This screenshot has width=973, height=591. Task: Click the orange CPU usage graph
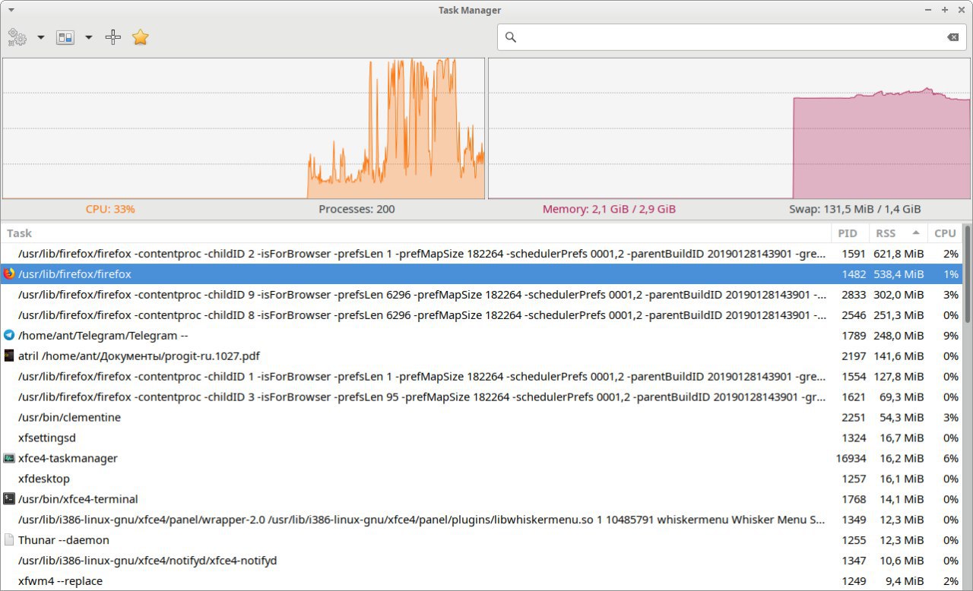[x=243, y=128]
